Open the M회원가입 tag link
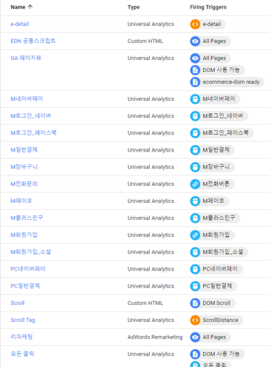The image size is (270, 367). click(x=24, y=235)
